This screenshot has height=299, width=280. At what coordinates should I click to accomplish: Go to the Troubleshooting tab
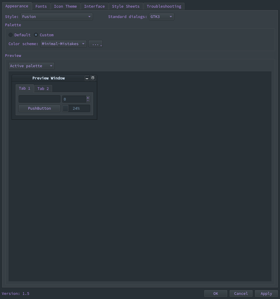pos(164,6)
